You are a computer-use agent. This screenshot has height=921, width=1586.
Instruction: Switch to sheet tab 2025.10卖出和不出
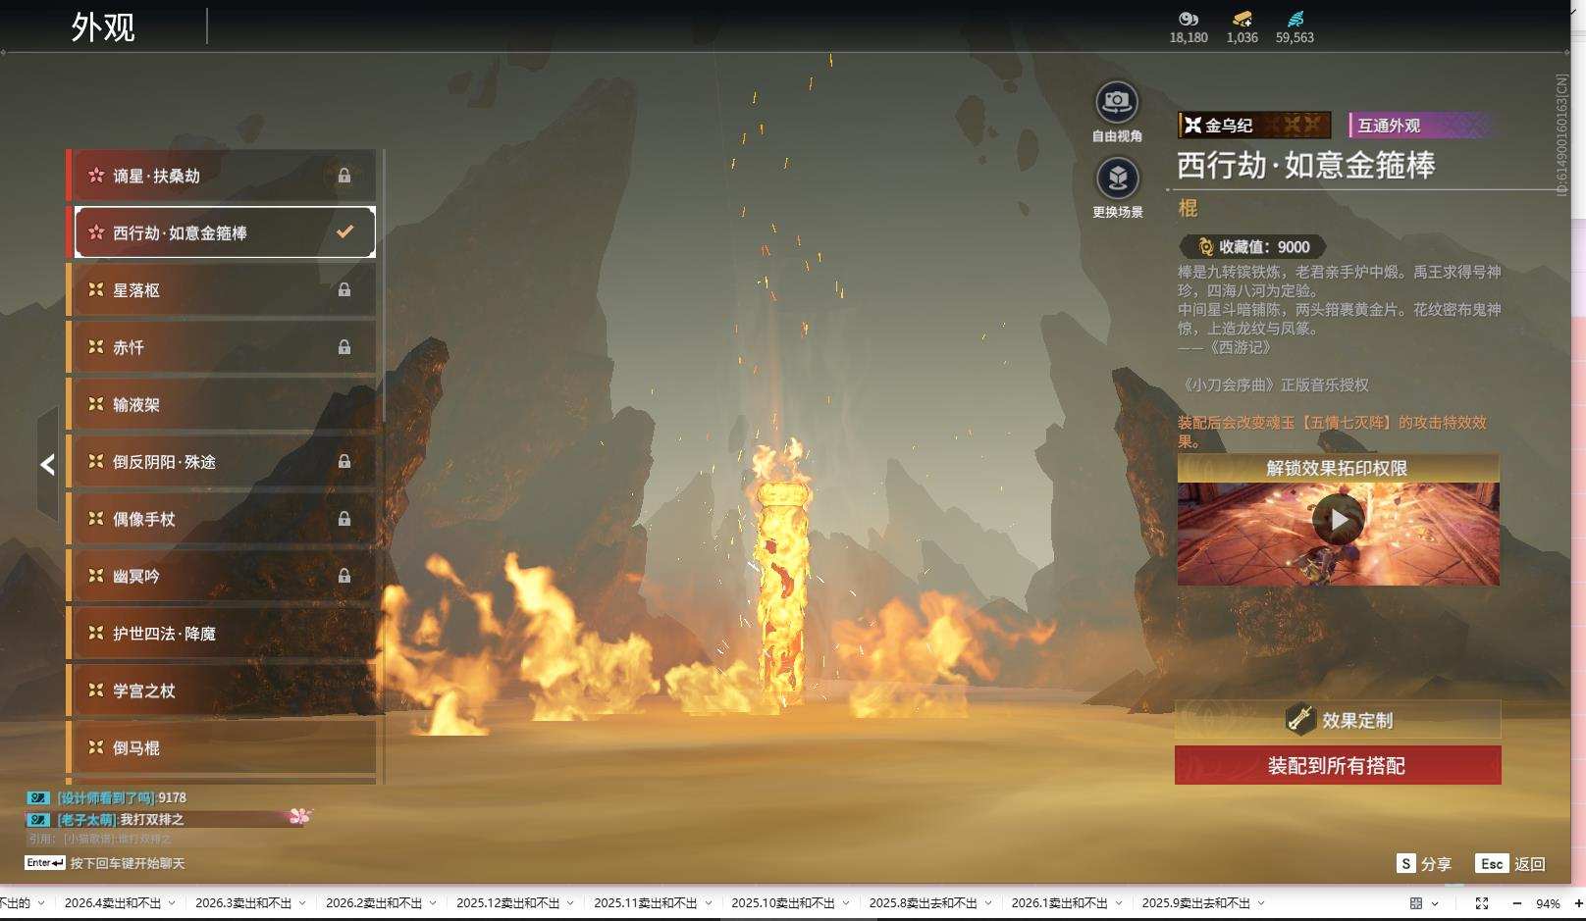(x=783, y=903)
